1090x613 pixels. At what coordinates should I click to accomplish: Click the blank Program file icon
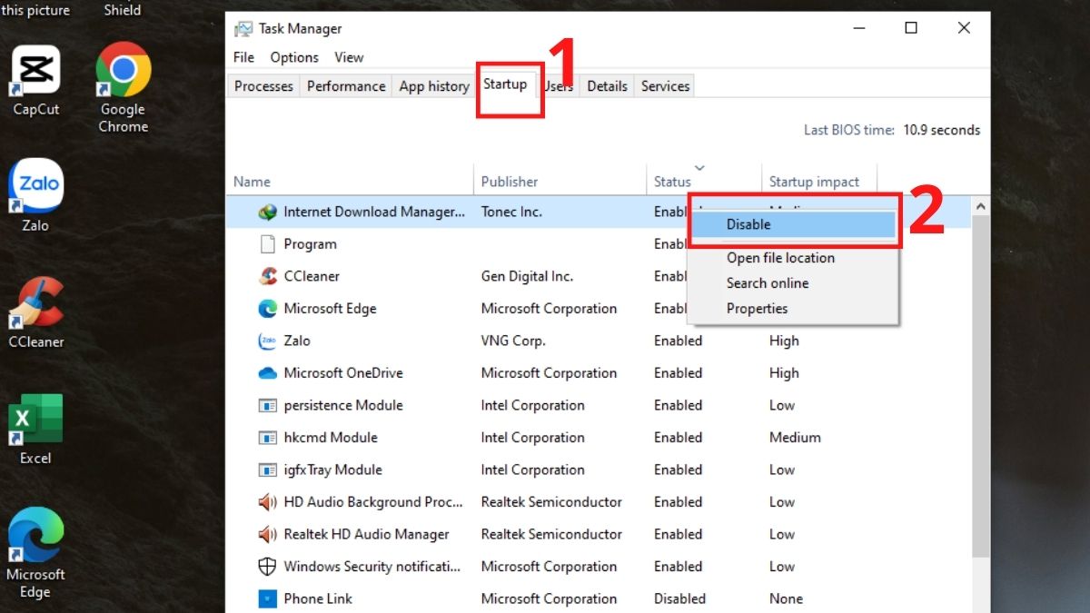click(267, 244)
